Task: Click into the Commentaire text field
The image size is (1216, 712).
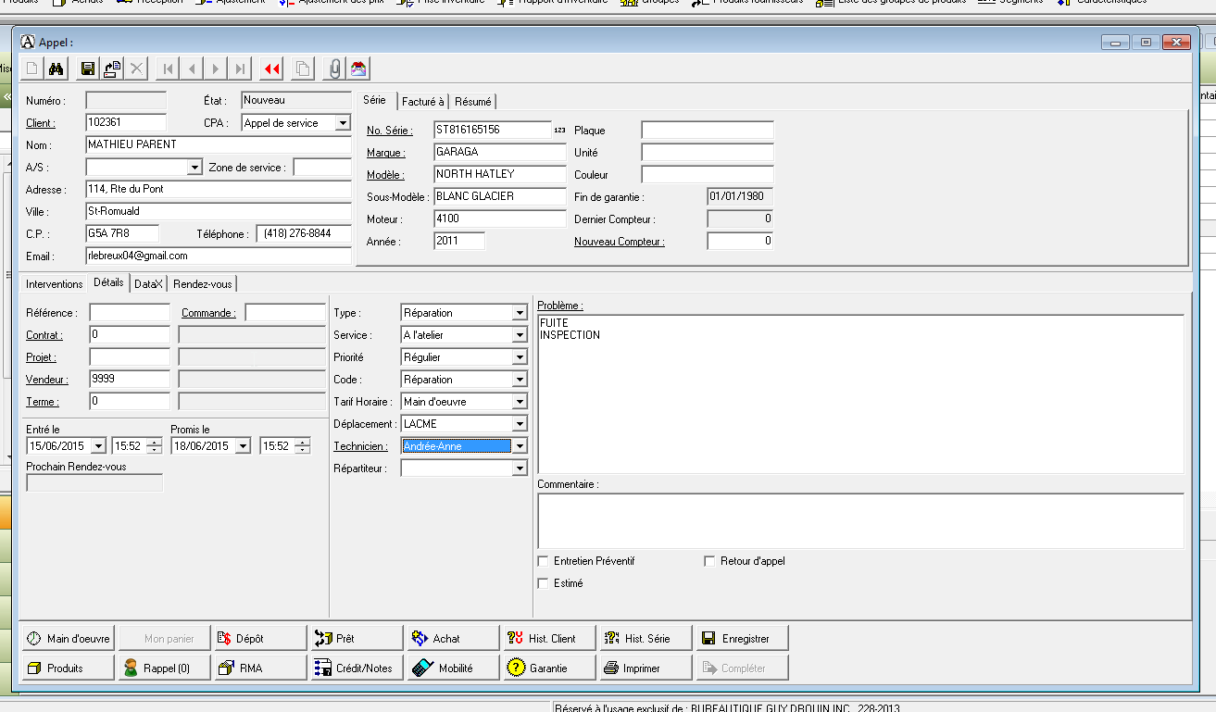Action: click(x=859, y=520)
